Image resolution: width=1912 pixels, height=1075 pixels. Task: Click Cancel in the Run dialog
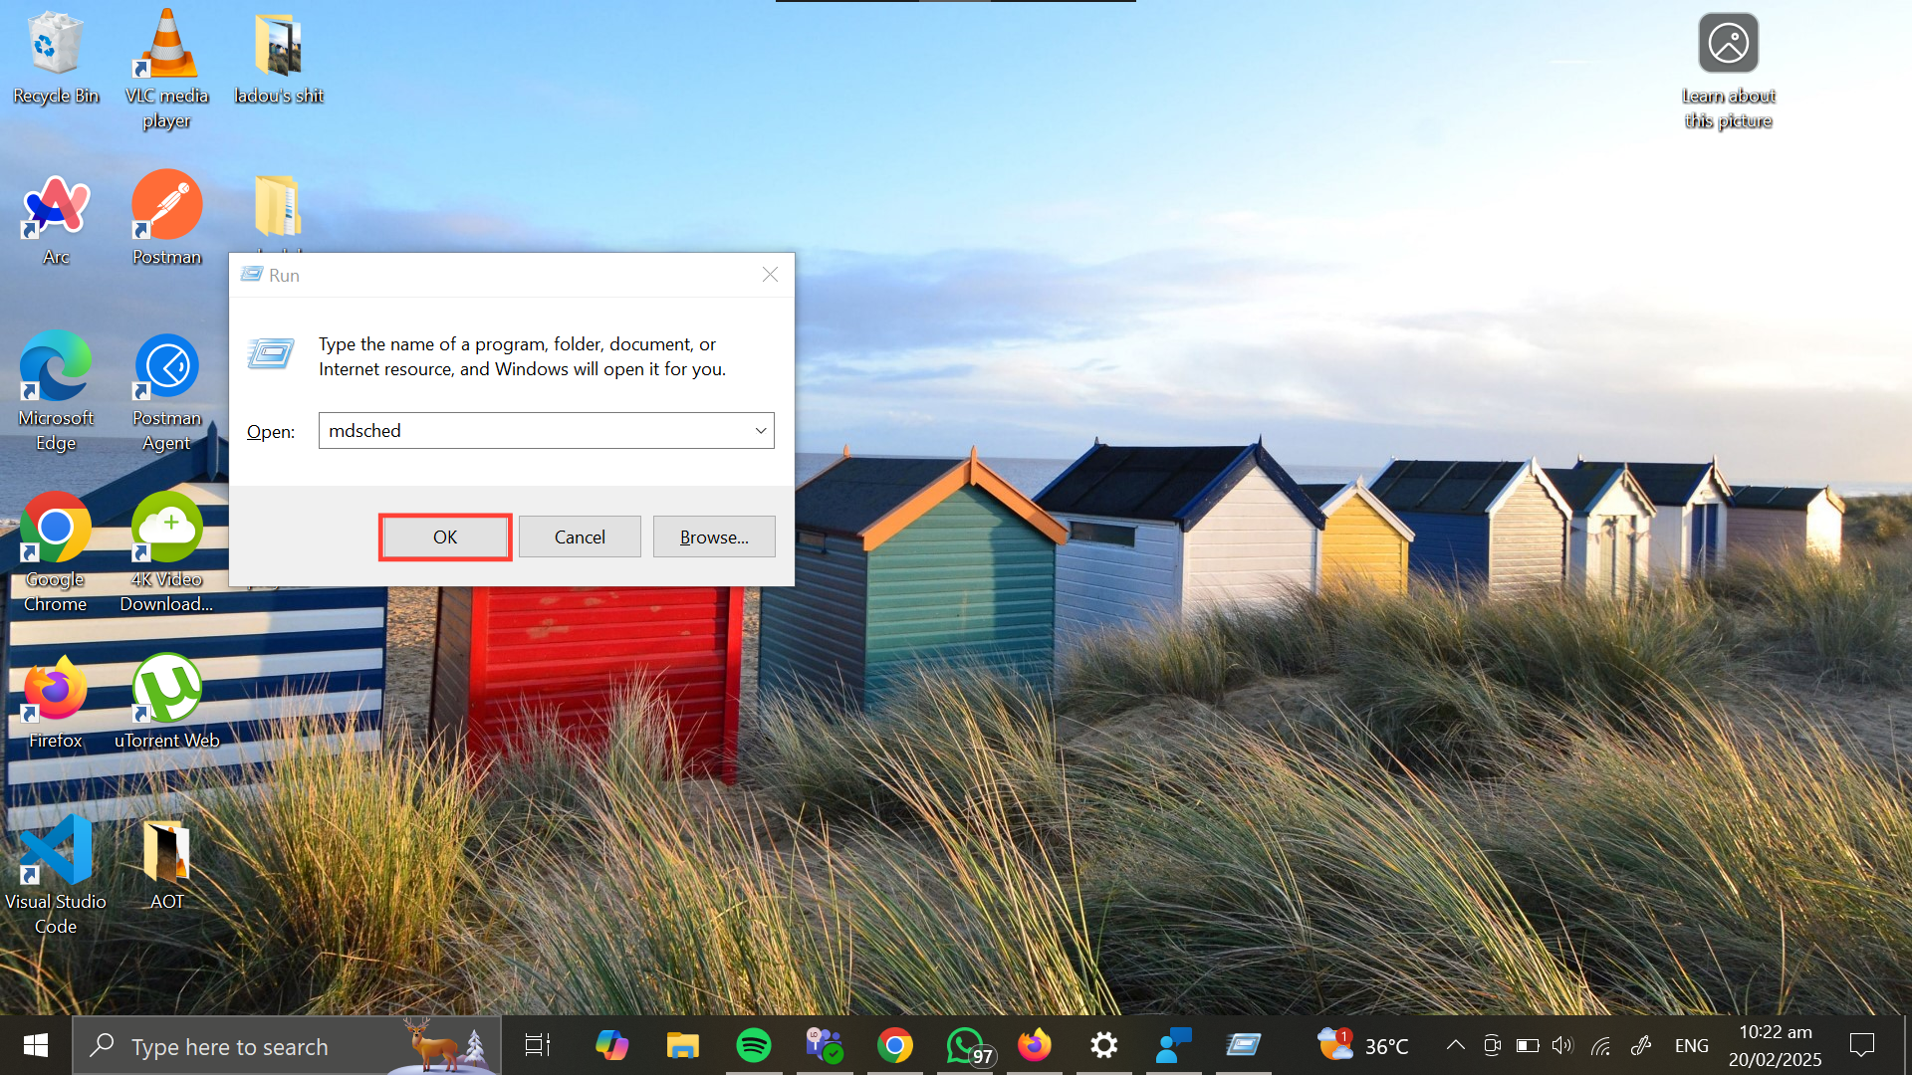[x=580, y=537]
